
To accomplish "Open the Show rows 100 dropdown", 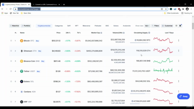I will pyautogui.click(x=147, y=26).
